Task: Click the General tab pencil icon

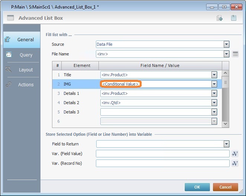Action: (8, 39)
